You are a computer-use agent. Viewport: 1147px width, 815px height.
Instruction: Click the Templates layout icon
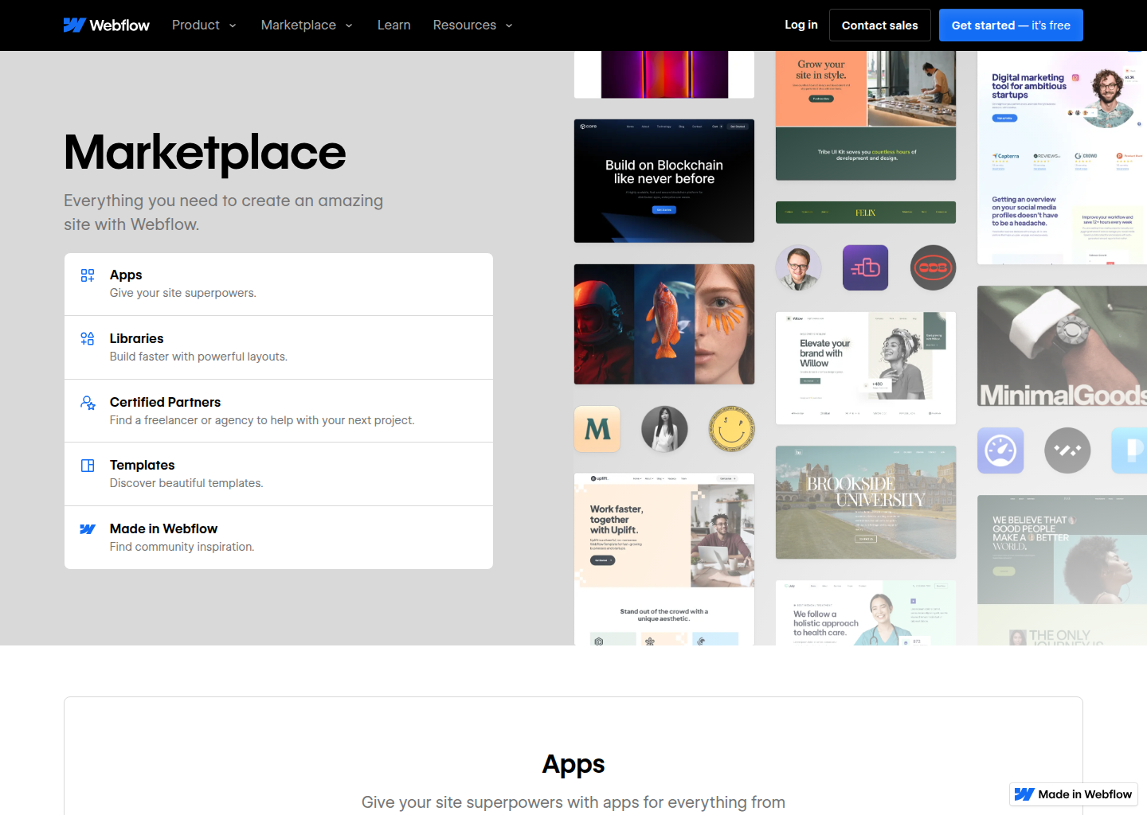(88, 466)
